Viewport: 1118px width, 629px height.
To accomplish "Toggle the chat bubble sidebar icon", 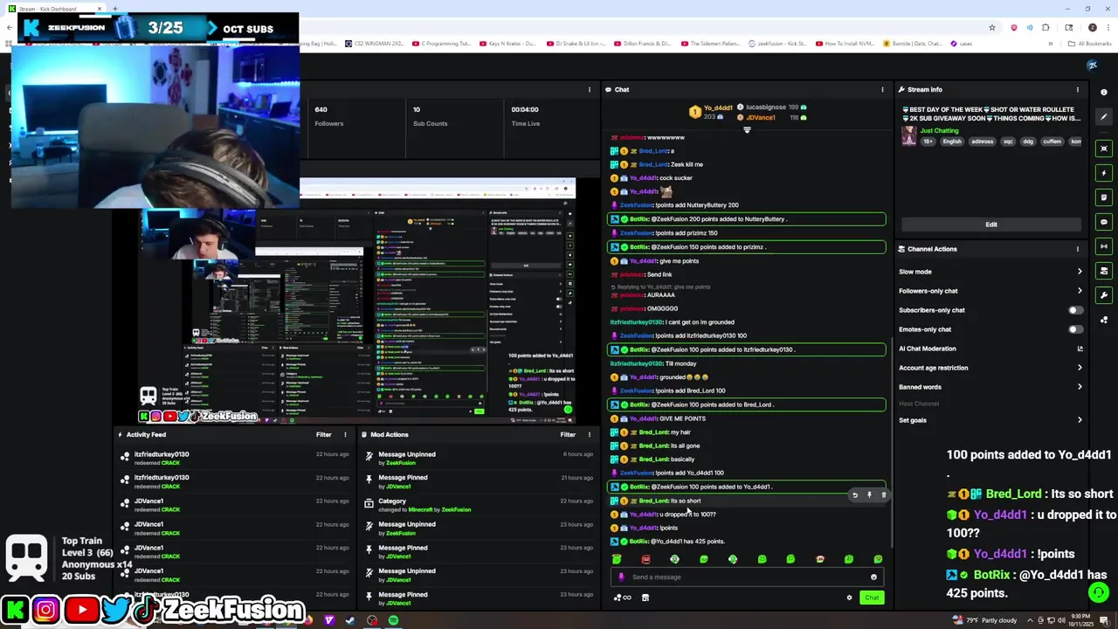I will 1104,222.
